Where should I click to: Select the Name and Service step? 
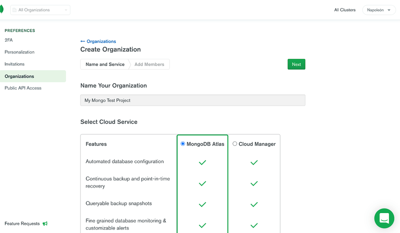tap(105, 64)
